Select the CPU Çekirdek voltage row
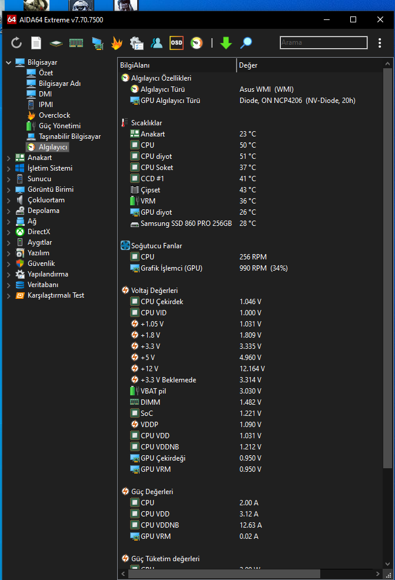395x580 pixels. [250, 302]
